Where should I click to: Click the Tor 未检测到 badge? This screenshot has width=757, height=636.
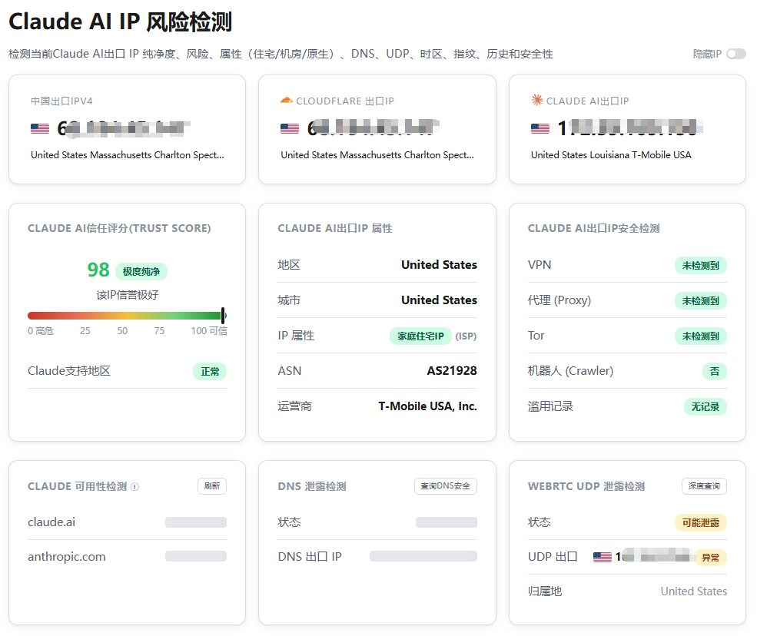coord(701,336)
